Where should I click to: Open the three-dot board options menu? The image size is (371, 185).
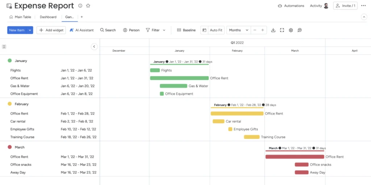(363, 6)
